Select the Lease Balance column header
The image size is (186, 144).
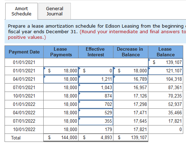(166, 52)
